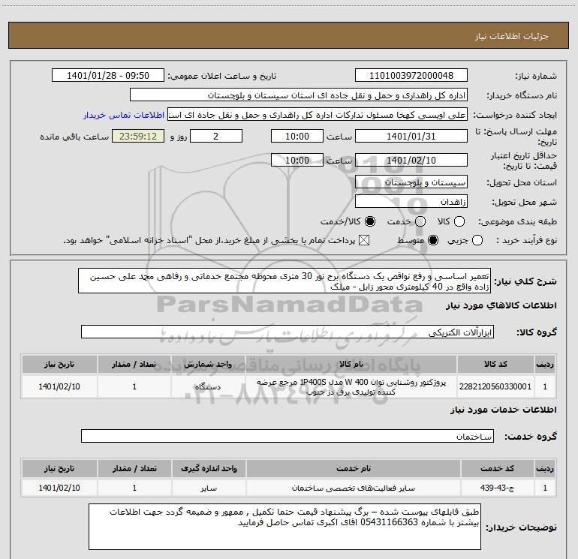
Task: Select the خدمت radio button
Action: (x=420, y=221)
